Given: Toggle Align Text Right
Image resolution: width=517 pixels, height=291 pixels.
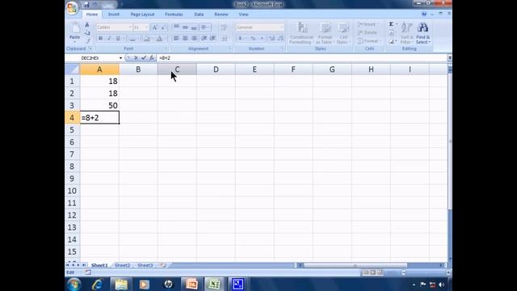Looking at the screenshot, I should click(194, 38).
